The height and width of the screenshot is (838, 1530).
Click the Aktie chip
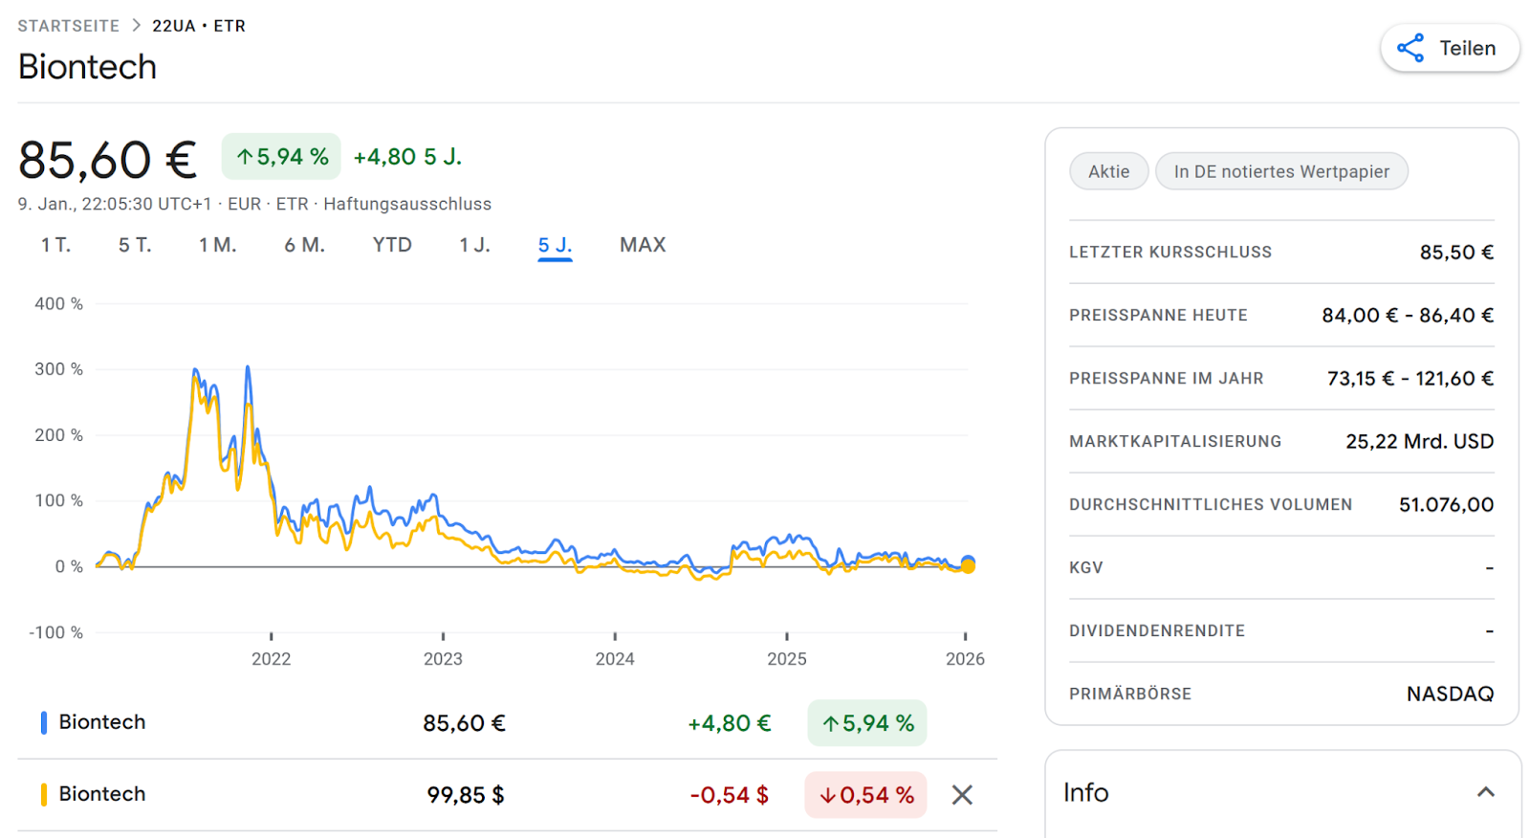tap(1108, 171)
